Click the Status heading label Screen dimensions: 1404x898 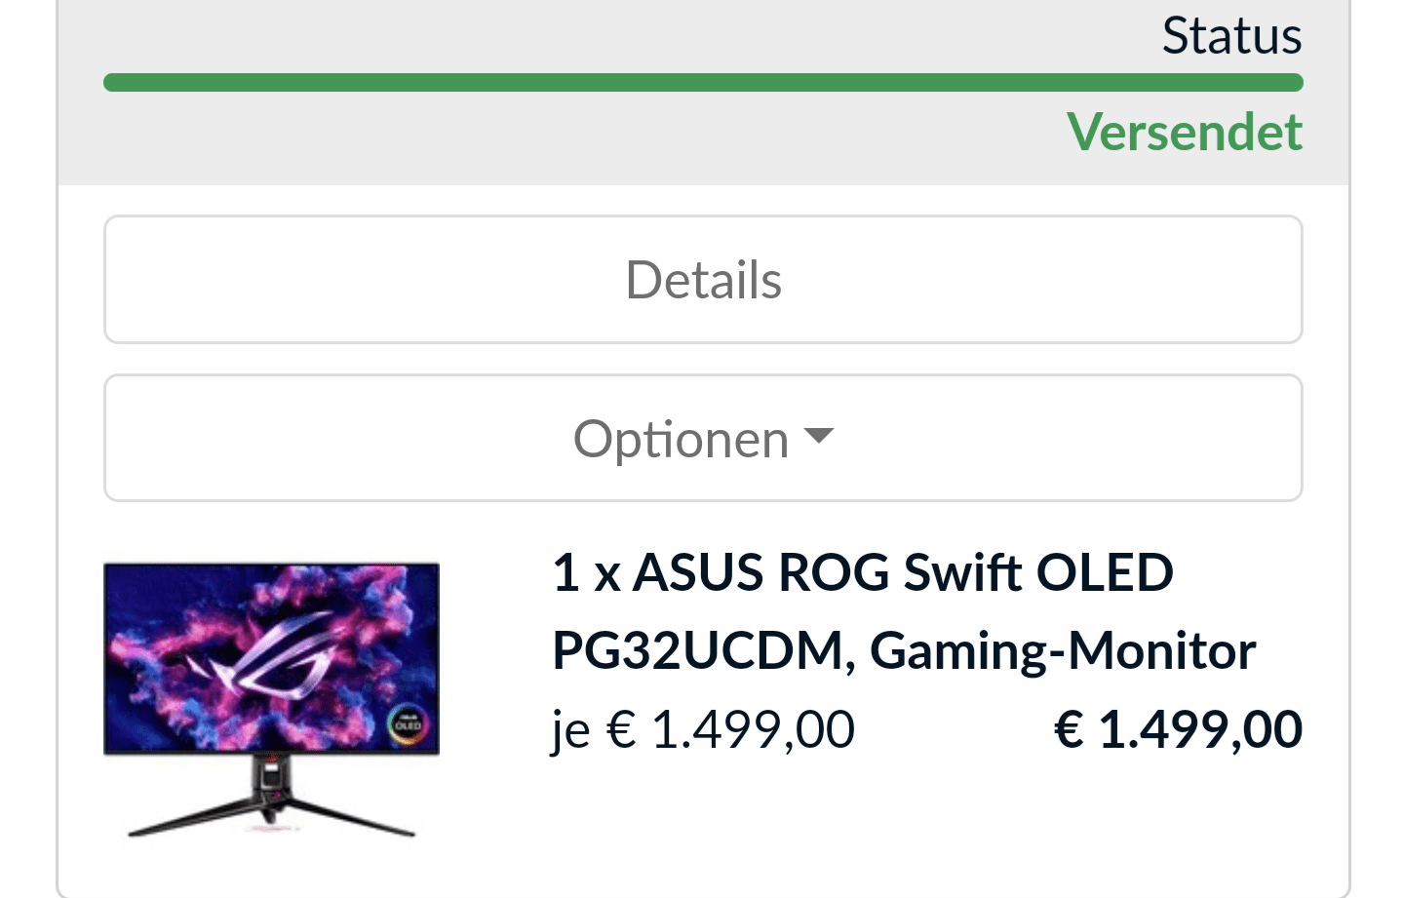[1231, 36]
